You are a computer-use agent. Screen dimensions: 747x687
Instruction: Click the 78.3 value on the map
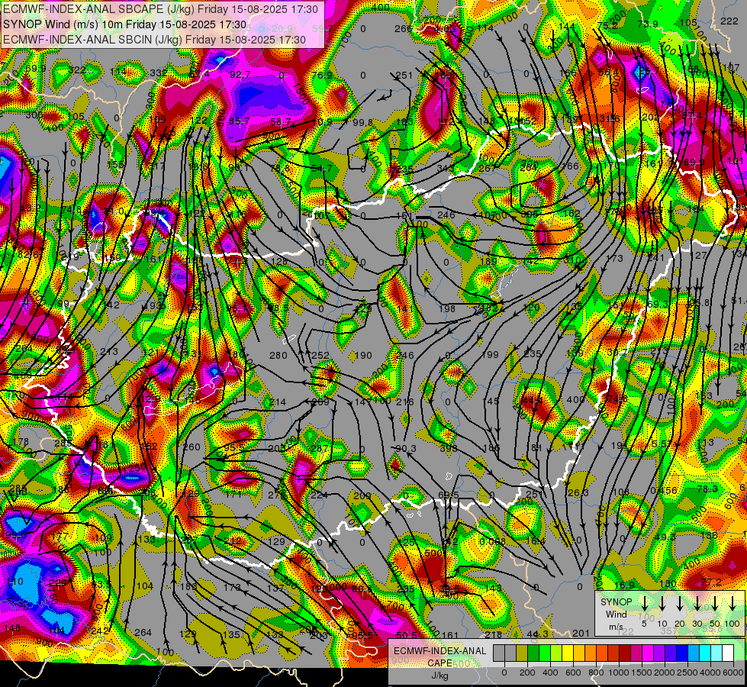coord(707,489)
